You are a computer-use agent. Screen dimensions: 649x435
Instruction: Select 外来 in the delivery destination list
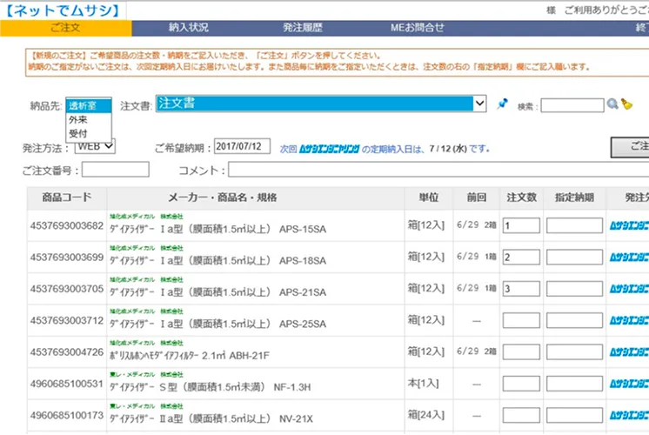pos(89,119)
